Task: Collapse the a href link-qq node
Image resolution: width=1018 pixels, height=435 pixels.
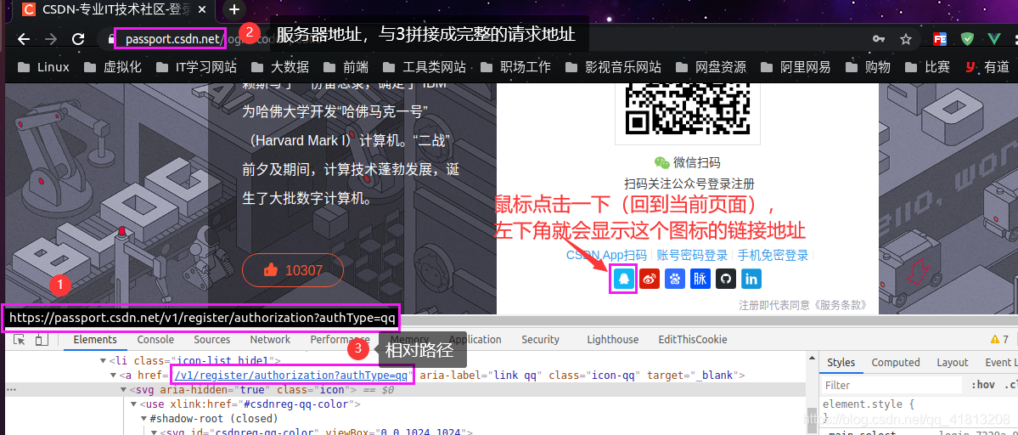Action: pos(113,376)
